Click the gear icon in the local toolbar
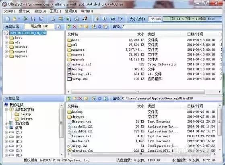Image resolution: width=225 pixels, height=165 pixels. pyautogui.click(x=100, y=98)
